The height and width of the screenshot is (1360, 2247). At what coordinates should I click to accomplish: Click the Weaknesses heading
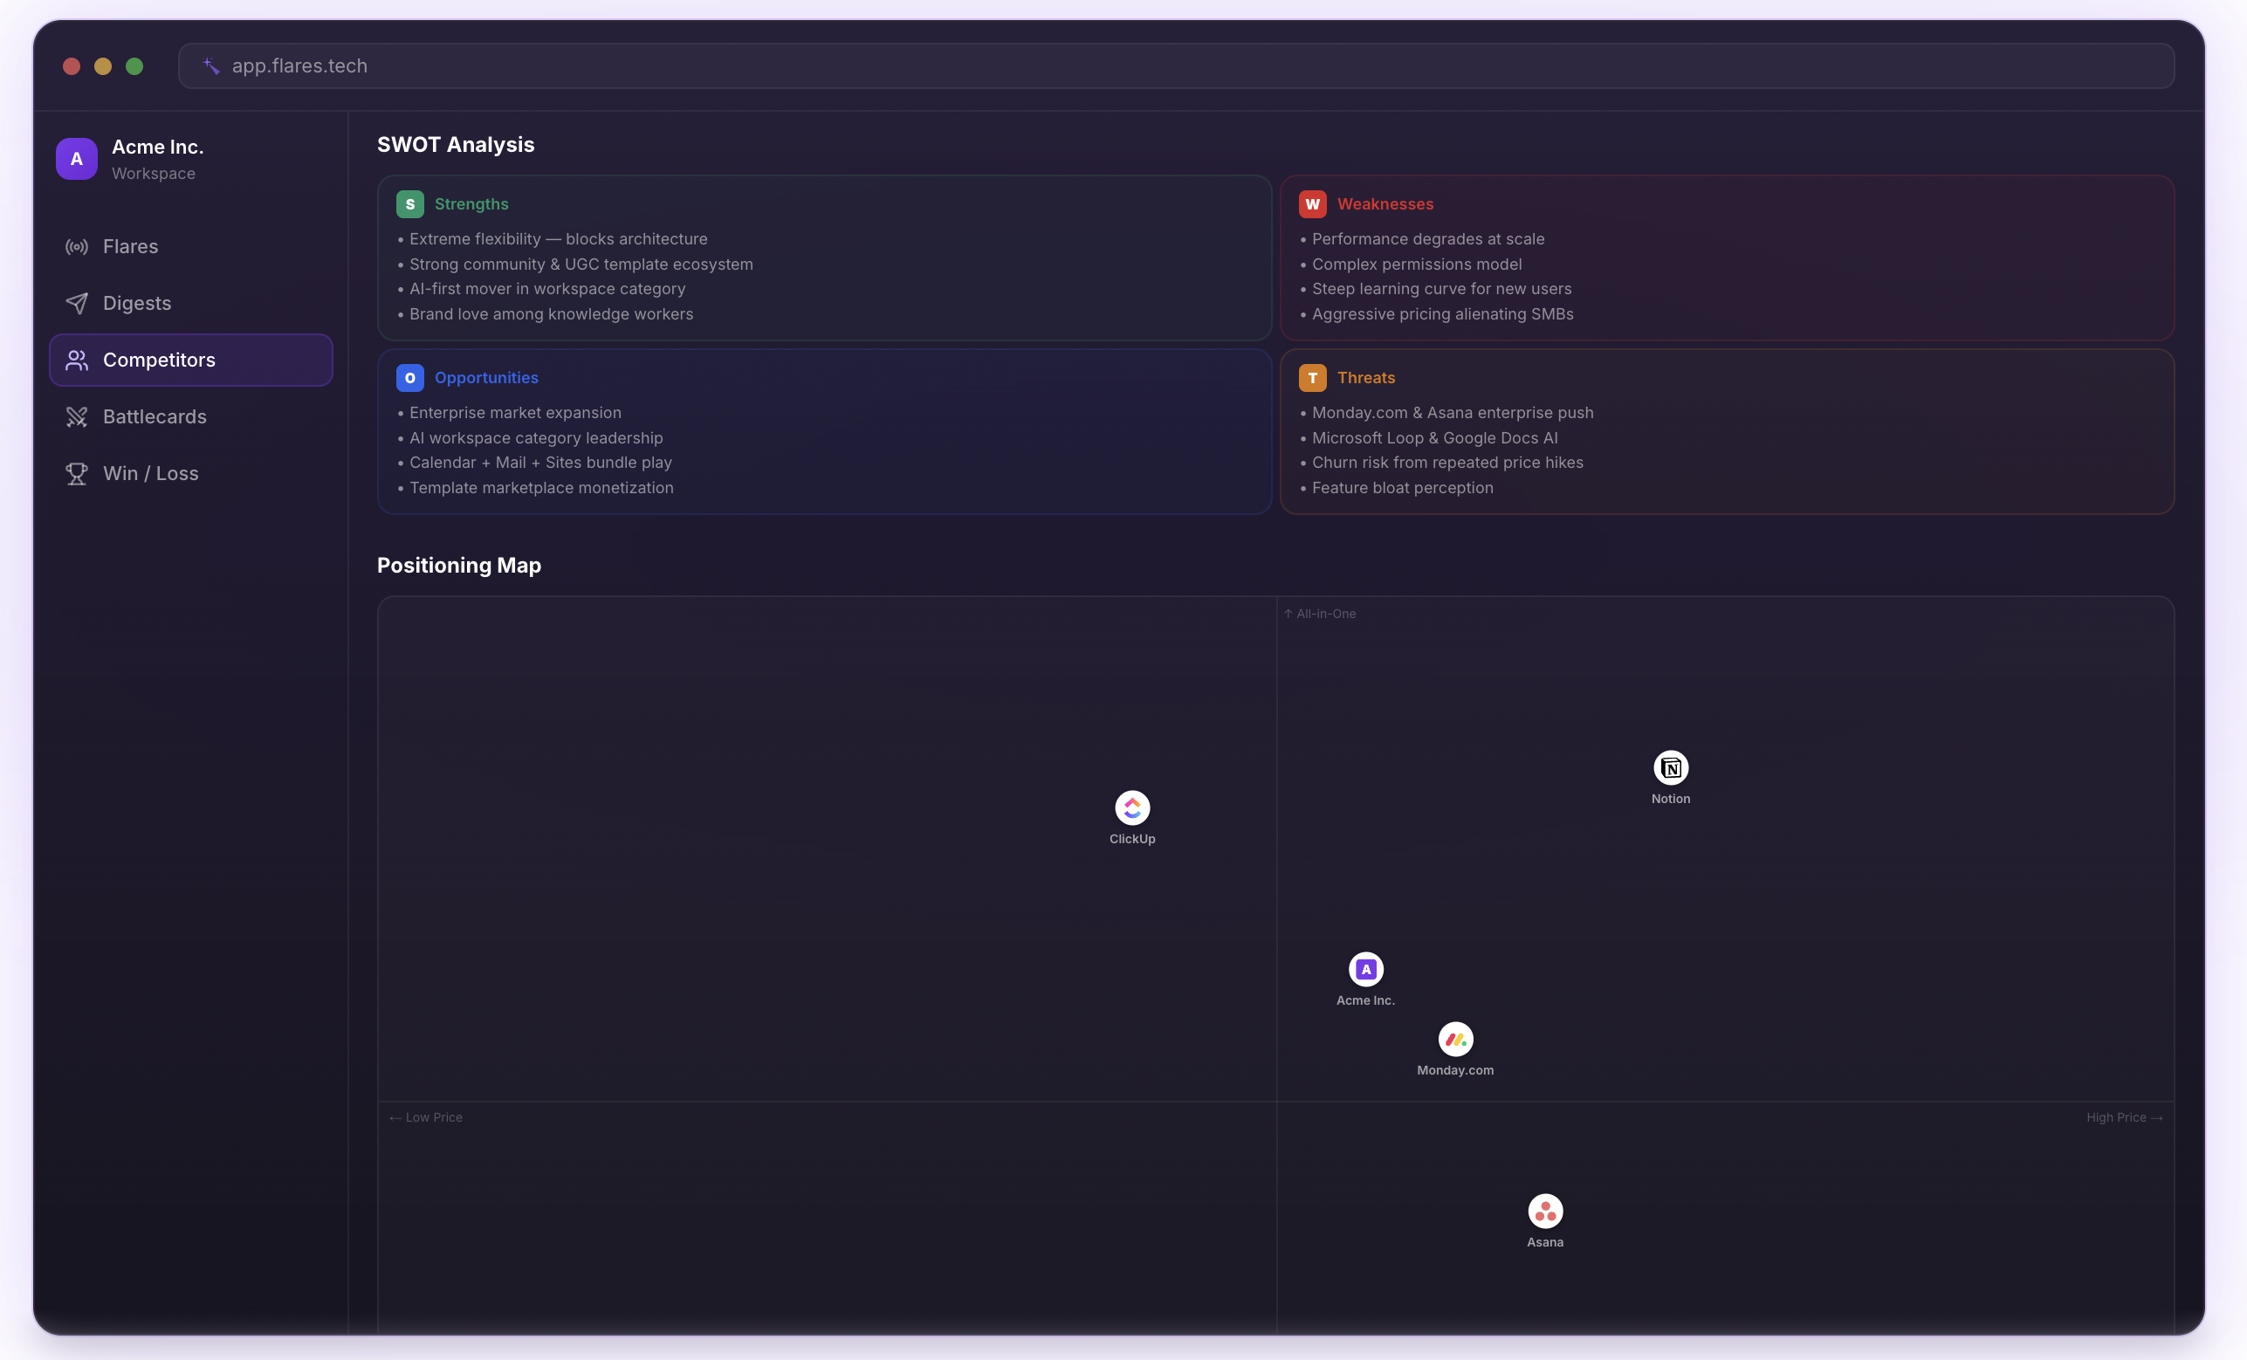1385,203
